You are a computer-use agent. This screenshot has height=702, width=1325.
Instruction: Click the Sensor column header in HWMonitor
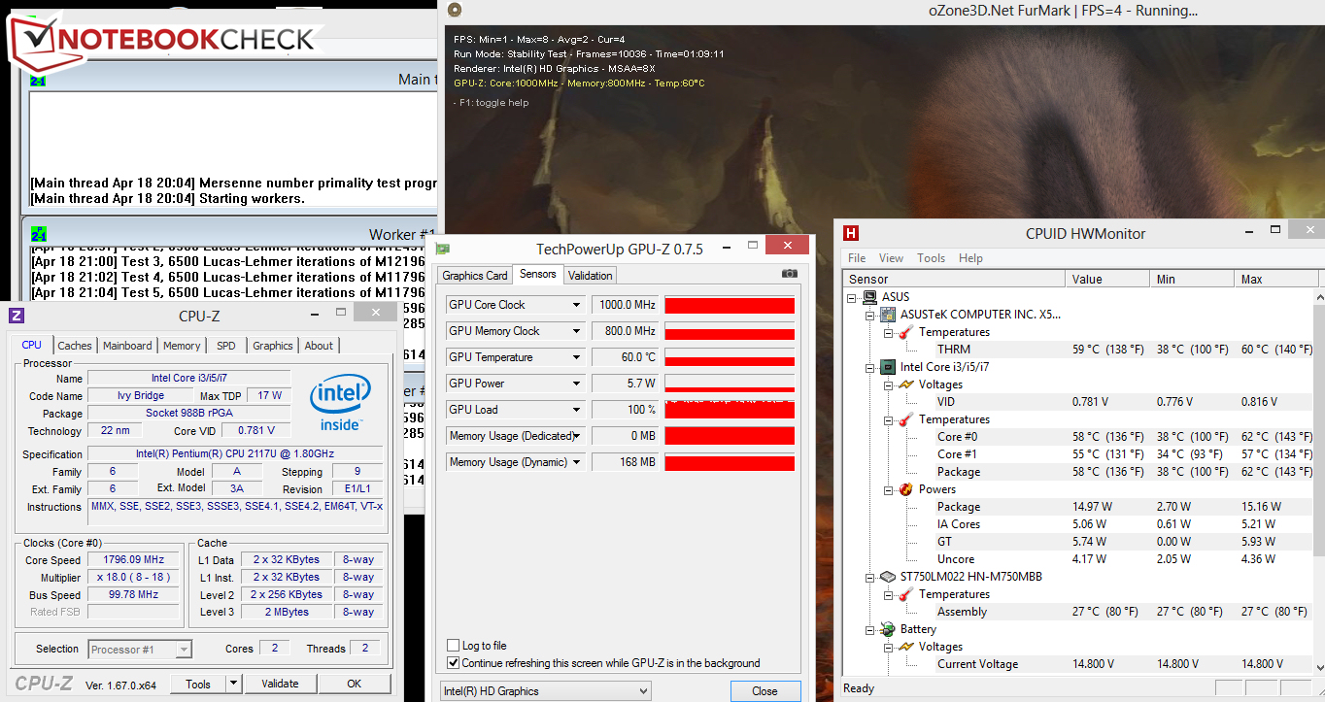click(954, 280)
